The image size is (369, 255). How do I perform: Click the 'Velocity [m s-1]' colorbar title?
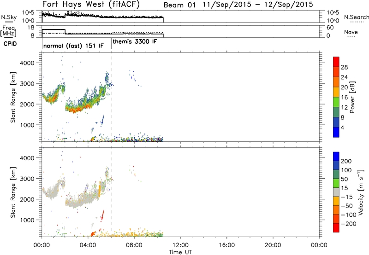coord(361,192)
